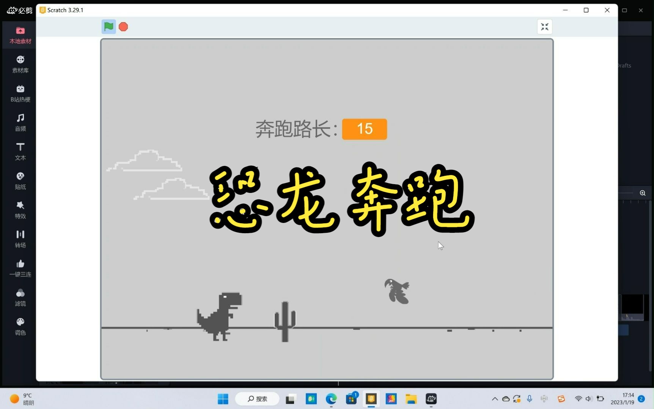Viewport: 654px width, 409px height.
Task: Open 素材库 in the Bijian sidebar
Action: tap(20, 65)
